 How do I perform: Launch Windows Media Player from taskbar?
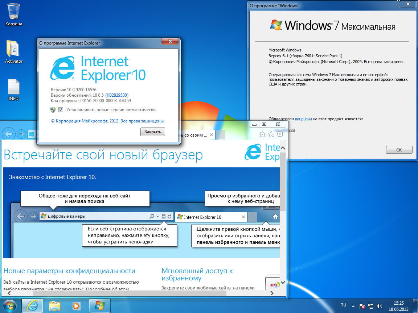pos(77,305)
